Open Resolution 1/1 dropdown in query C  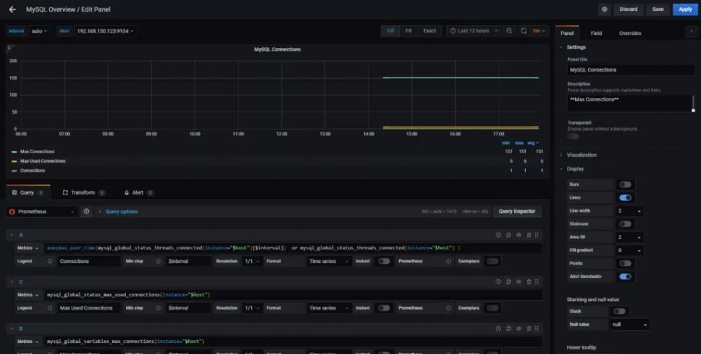point(253,308)
